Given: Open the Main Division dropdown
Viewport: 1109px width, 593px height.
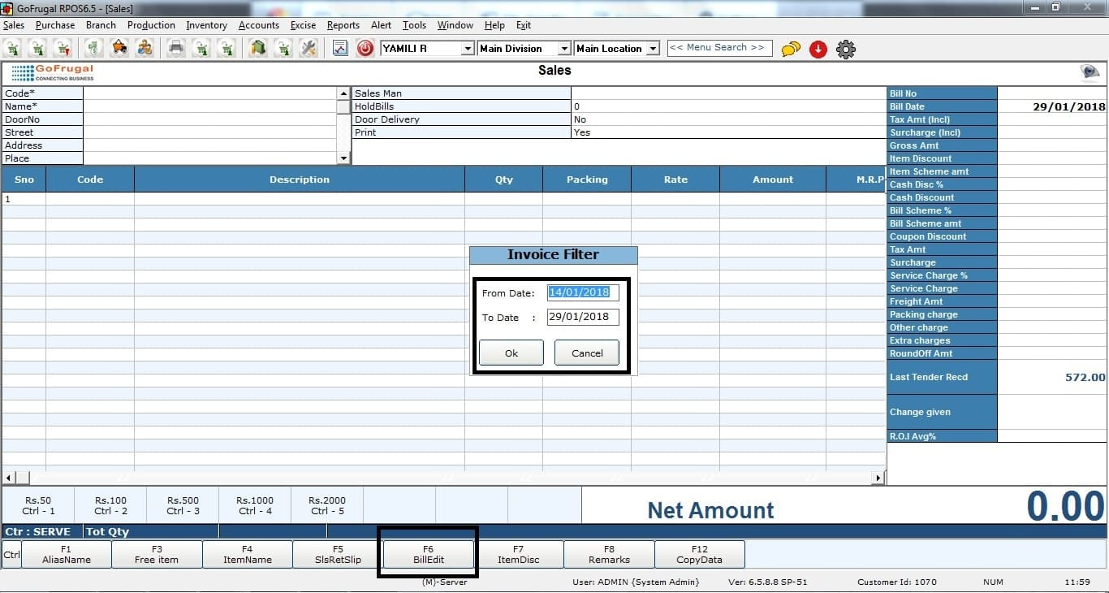Looking at the screenshot, I should [x=564, y=49].
